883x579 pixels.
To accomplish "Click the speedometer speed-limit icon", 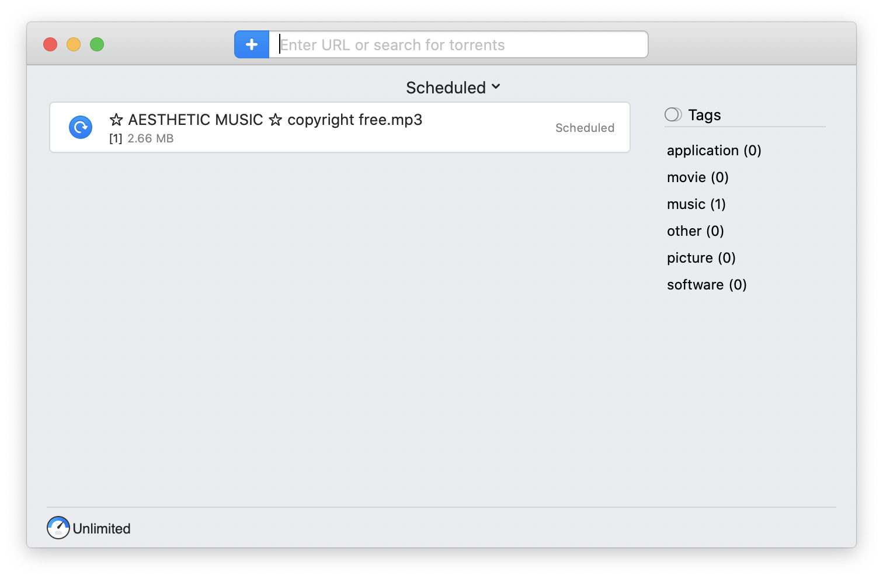I will tap(58, 528).
